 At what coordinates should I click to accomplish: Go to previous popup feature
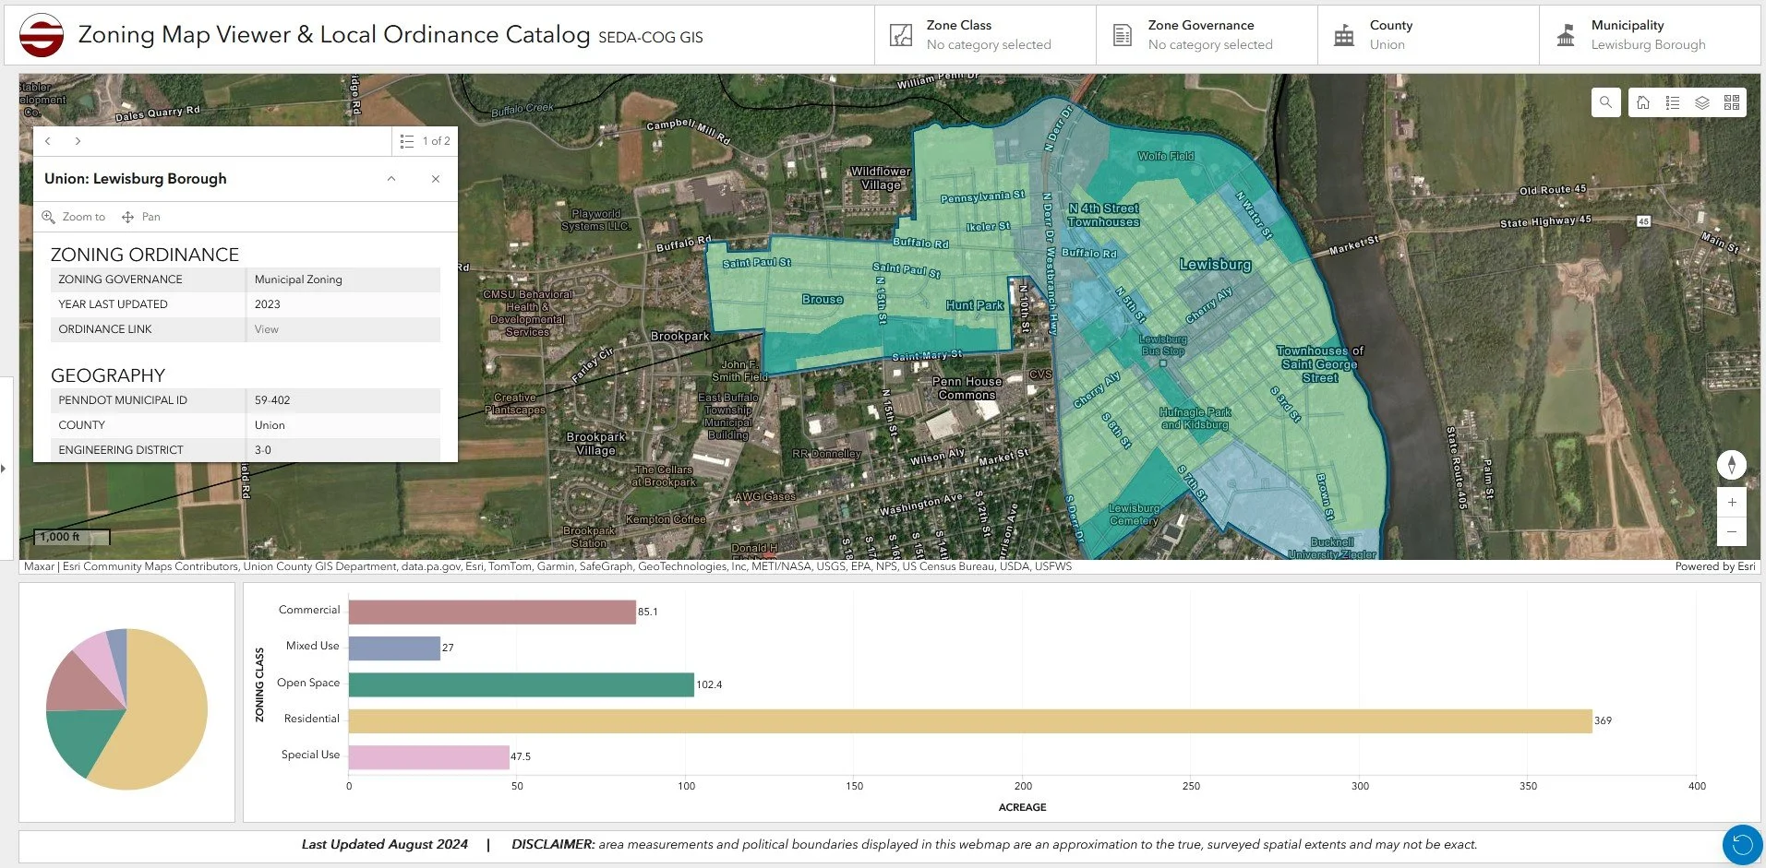pyautogui.click(x=48, y=141)
